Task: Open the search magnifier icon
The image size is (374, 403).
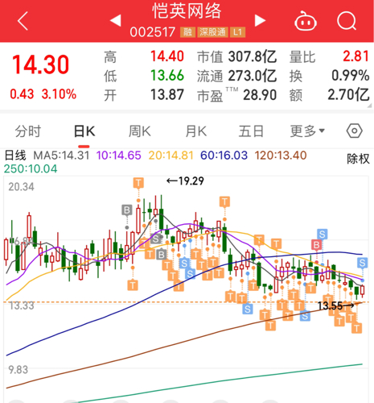Action: point(347,21)
